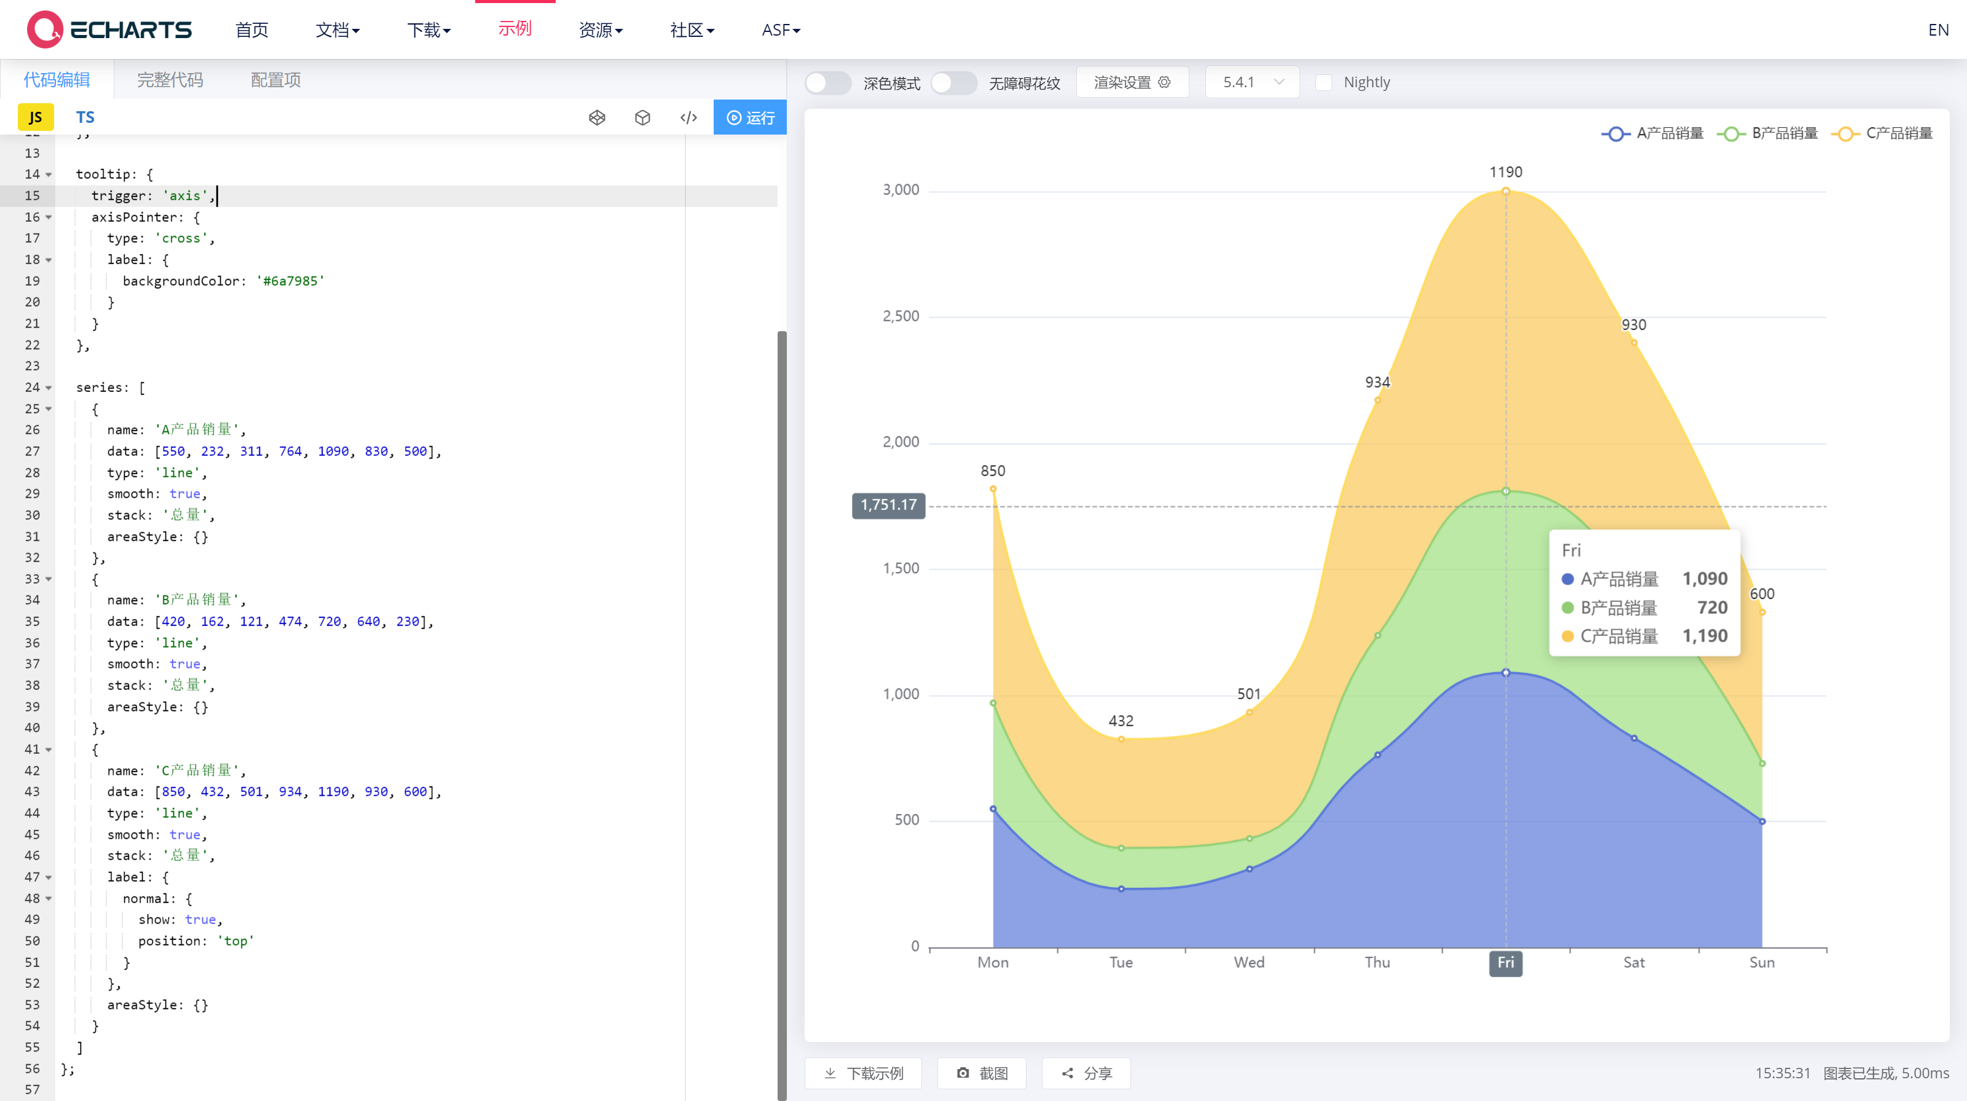
Task: Click the 下载示例 download icon
Action: click(830, 1073)
